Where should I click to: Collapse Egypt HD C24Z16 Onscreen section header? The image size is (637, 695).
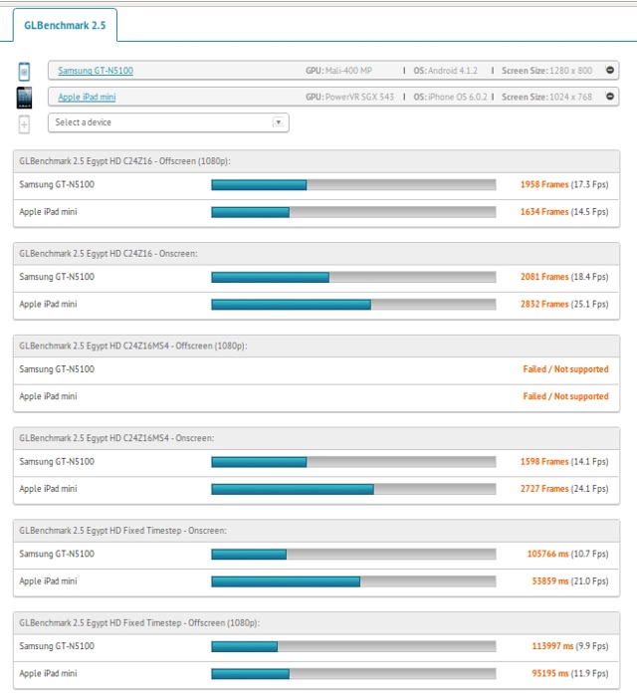point(108,254)
